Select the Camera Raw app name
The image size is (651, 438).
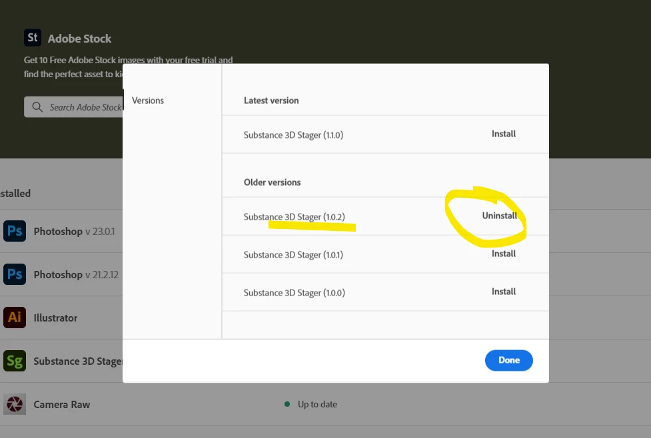pyautogui.click(x=61, y=405)
